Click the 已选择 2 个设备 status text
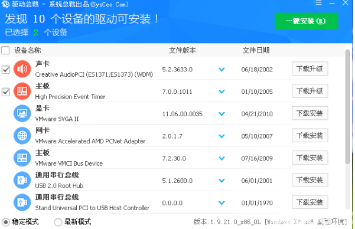Screen dimensions: 355x229 pos(36,32)
